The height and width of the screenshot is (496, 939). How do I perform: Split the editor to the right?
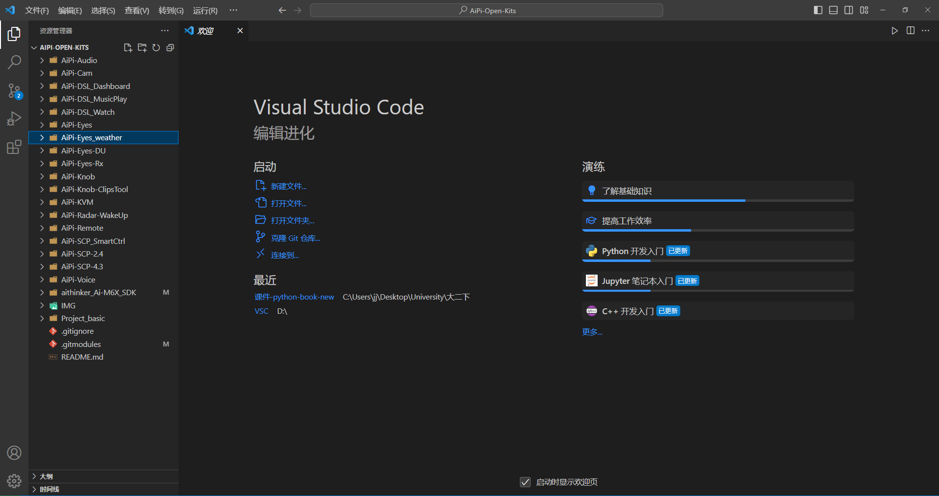tap(911, 31)
